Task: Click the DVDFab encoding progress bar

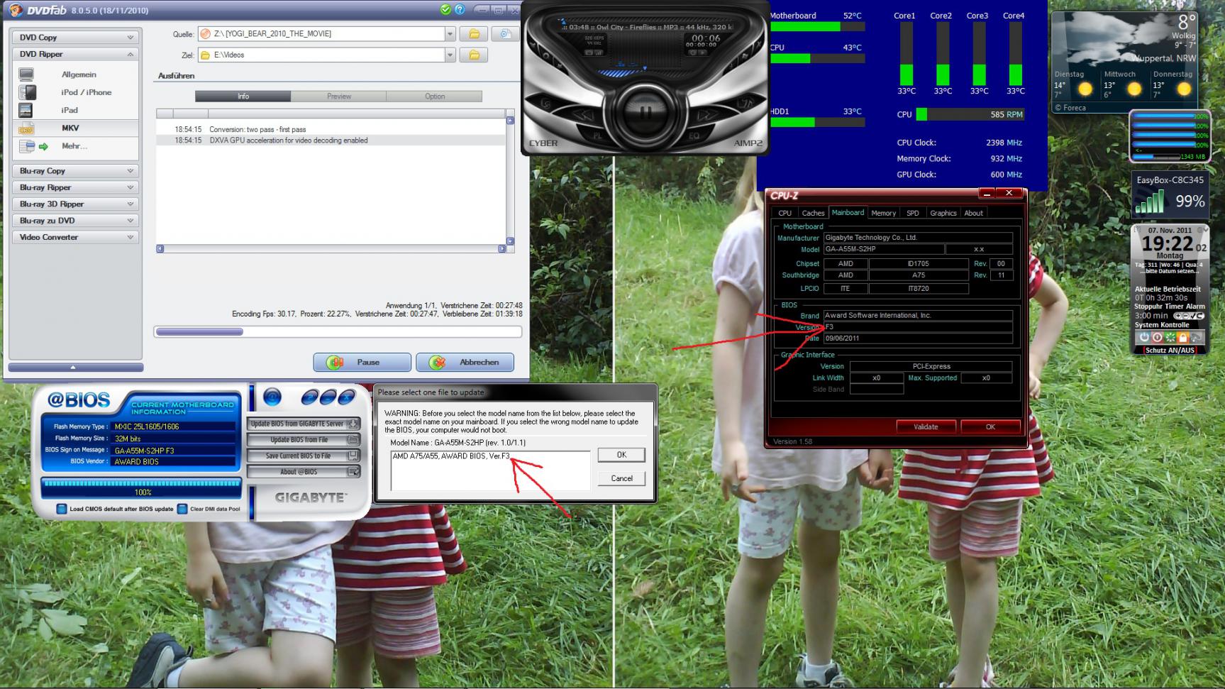Action: tap(338, 331)
